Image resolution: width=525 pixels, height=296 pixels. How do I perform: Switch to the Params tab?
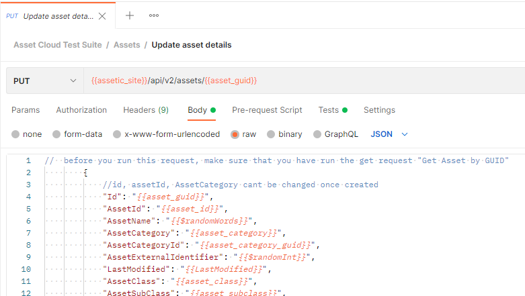click(26, 110)
